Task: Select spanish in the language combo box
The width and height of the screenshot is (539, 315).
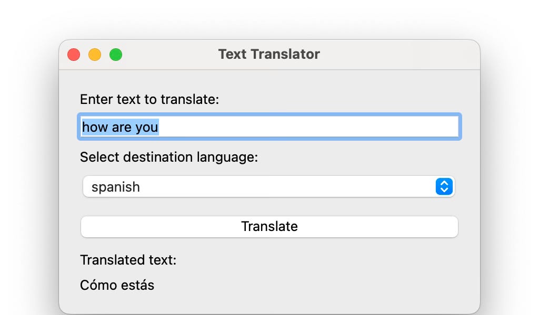Action: [269, 186]
